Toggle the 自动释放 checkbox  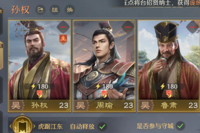(102, 126)
